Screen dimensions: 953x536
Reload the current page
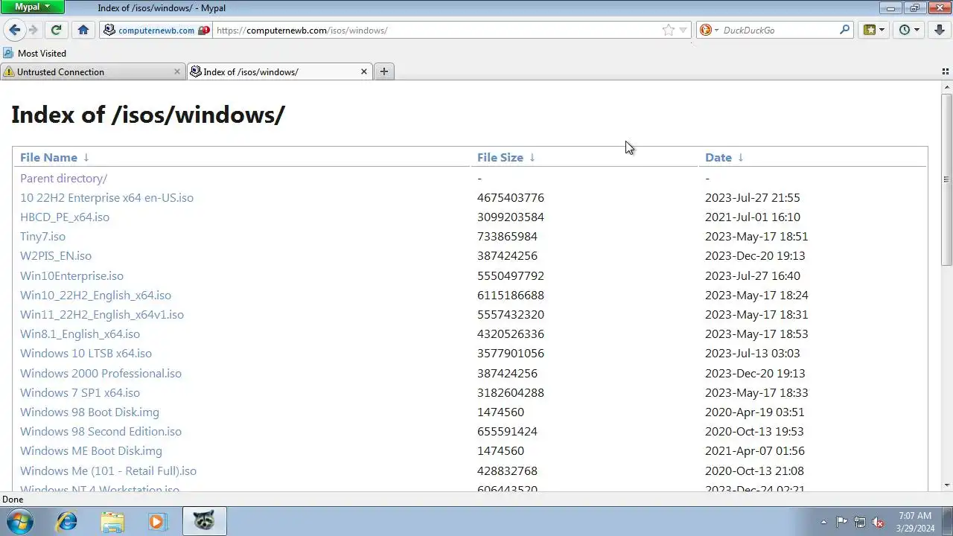56,30
